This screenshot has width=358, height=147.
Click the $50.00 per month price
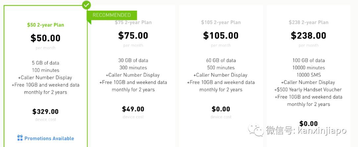pyautogui.click(x=45, y=38)
